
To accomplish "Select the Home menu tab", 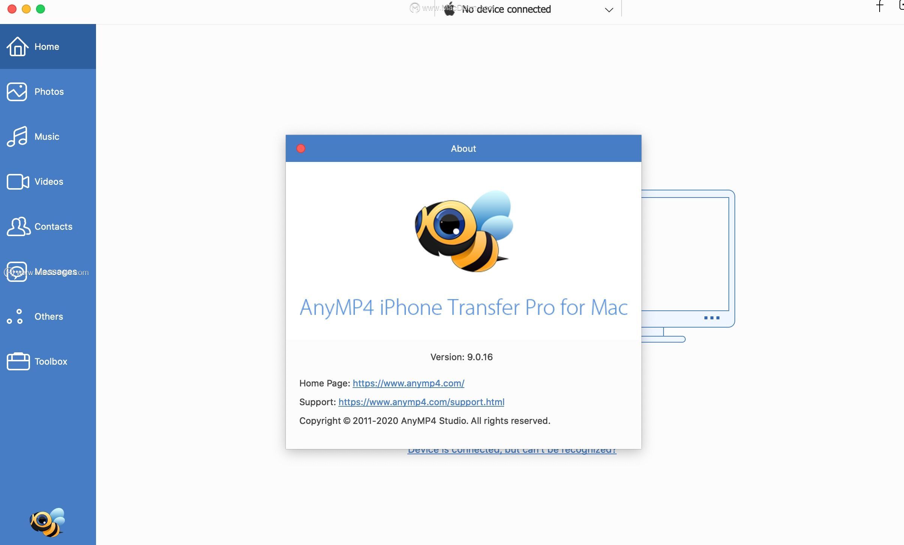I will click(x=48, y=46).
